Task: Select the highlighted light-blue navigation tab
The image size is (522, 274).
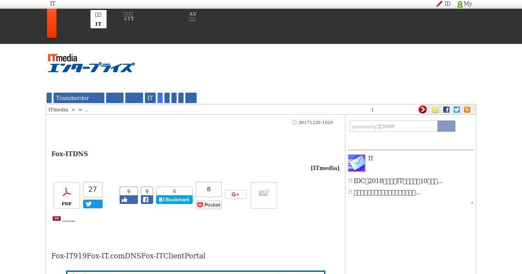Action: tap(160, 98)
